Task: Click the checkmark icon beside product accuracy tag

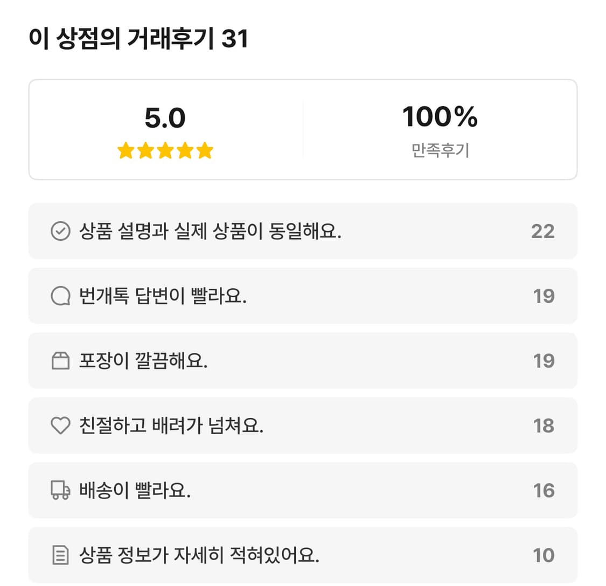Action: click(x=61, y=231)
